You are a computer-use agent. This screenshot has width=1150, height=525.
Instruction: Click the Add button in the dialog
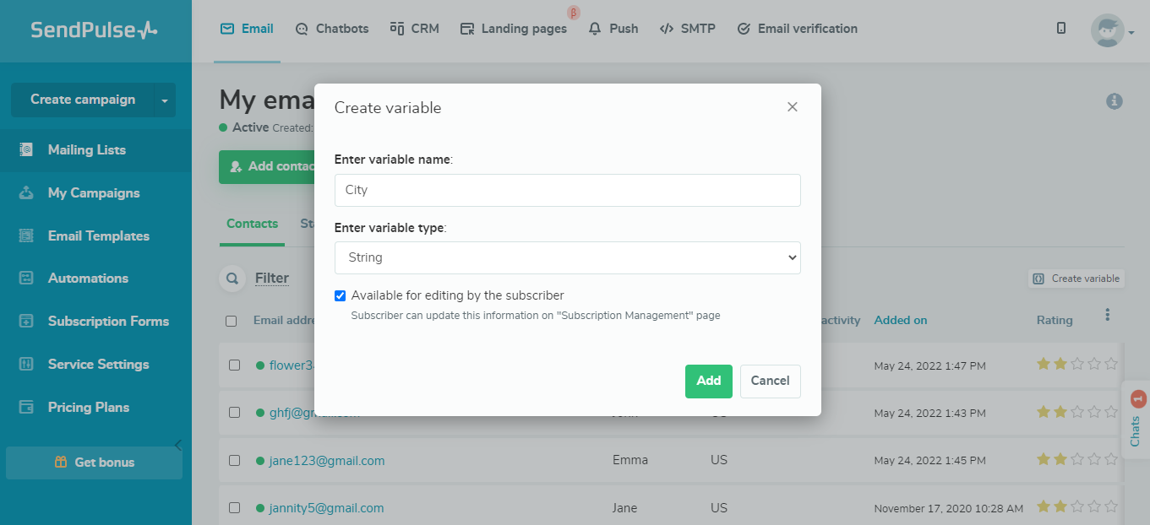coord(708,381)
